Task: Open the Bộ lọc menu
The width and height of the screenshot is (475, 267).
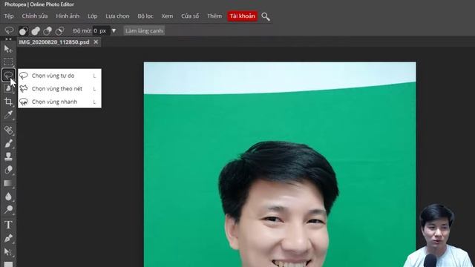Action: pyautogui.click(x=145, y=16)
